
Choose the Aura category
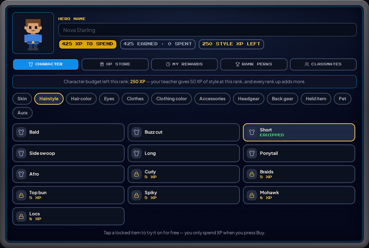coord(22,113)
